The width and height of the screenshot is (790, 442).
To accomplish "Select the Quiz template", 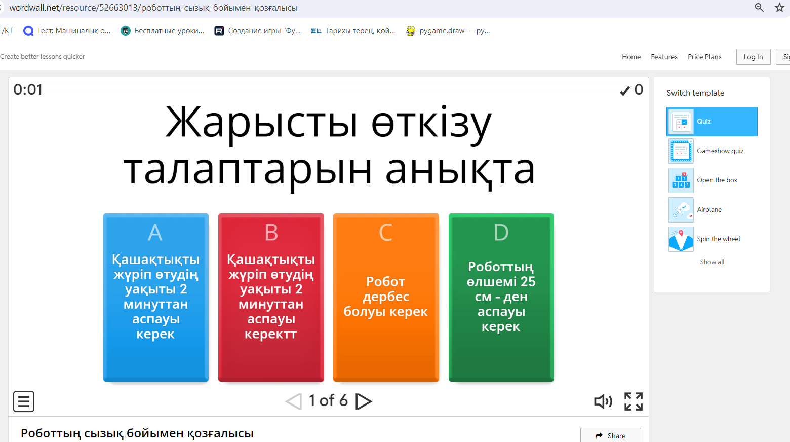I will pyautogui.click(x=712, y=122).
